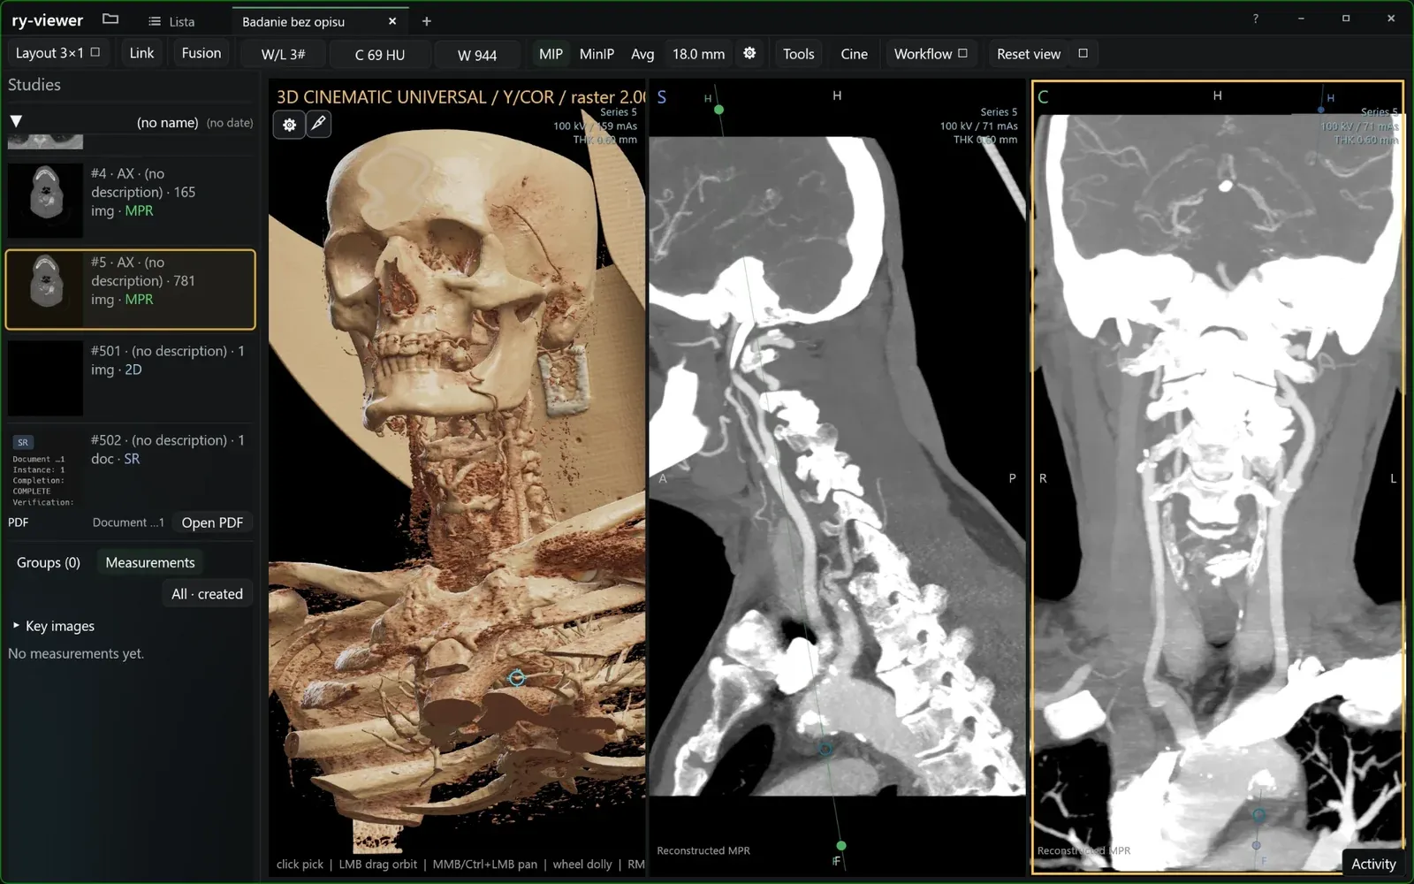
Task: Click the window center C 69 HU field
Action: [380, 55]
